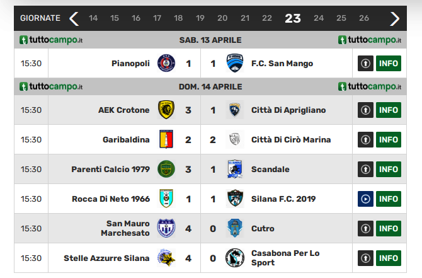Go to previous giornate with left chevron
Viewport: 422px width, 278px height.
point(74,18)
